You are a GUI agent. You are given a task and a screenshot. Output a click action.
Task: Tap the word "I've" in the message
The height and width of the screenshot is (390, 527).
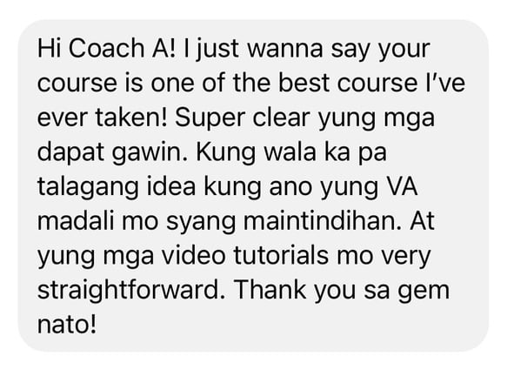click(x=445, y=83)
